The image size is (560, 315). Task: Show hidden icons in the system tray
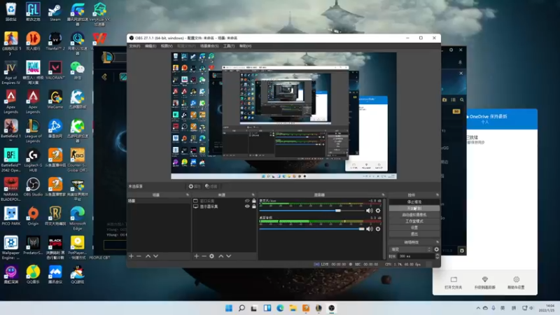click(478, 308)
